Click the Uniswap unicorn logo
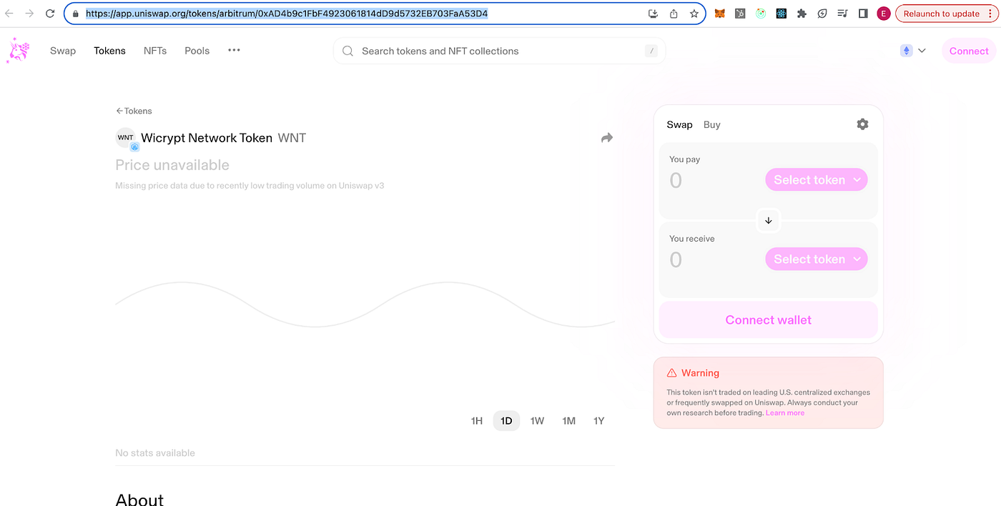This screenshot has height=506, width=1001. 19,51
